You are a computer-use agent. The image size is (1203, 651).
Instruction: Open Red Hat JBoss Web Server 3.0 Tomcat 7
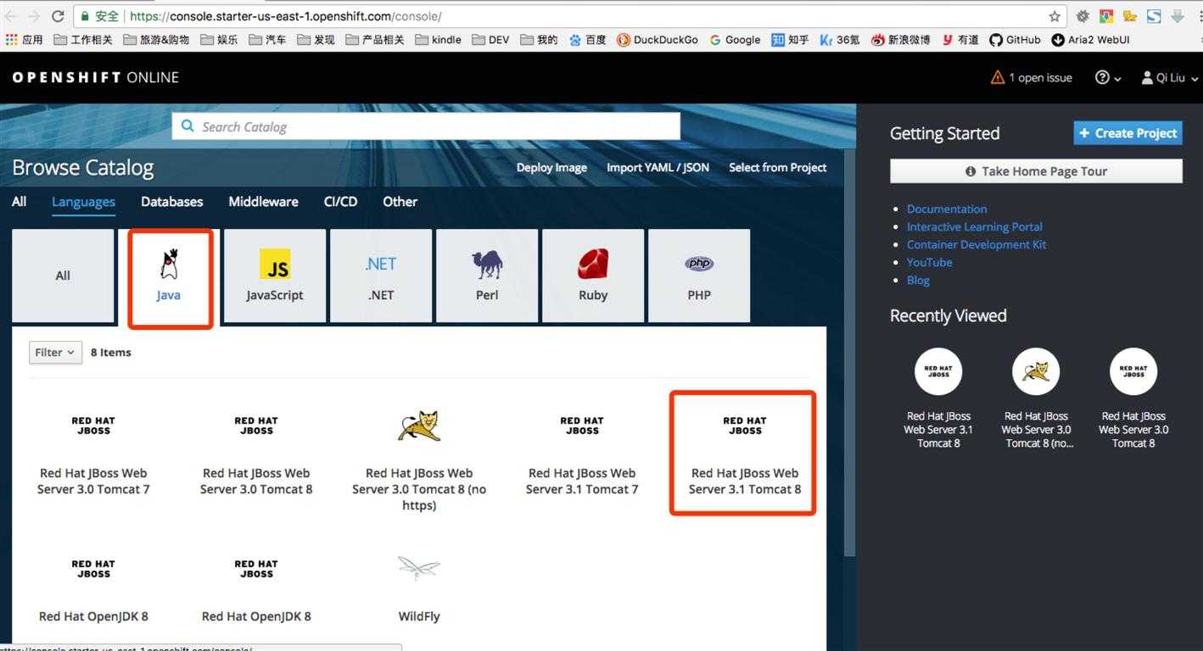point(93,454)
